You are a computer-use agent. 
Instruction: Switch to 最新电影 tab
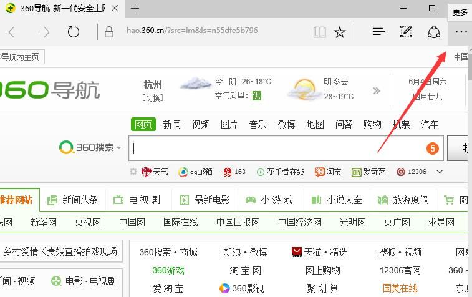(x=205, y=200)
